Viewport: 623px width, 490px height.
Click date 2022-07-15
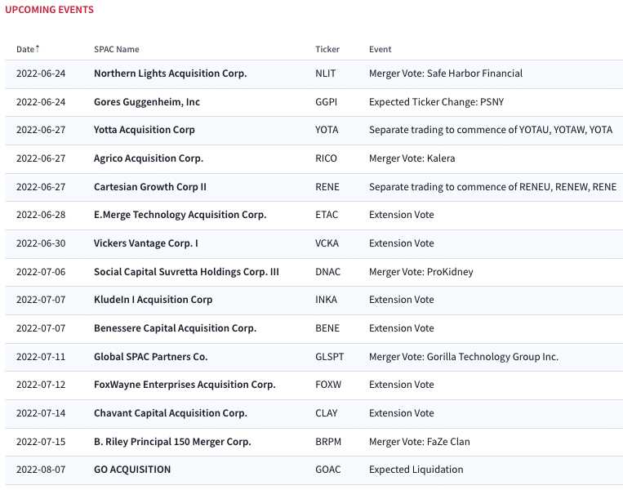pyautogui.click(x=41, y=443)
